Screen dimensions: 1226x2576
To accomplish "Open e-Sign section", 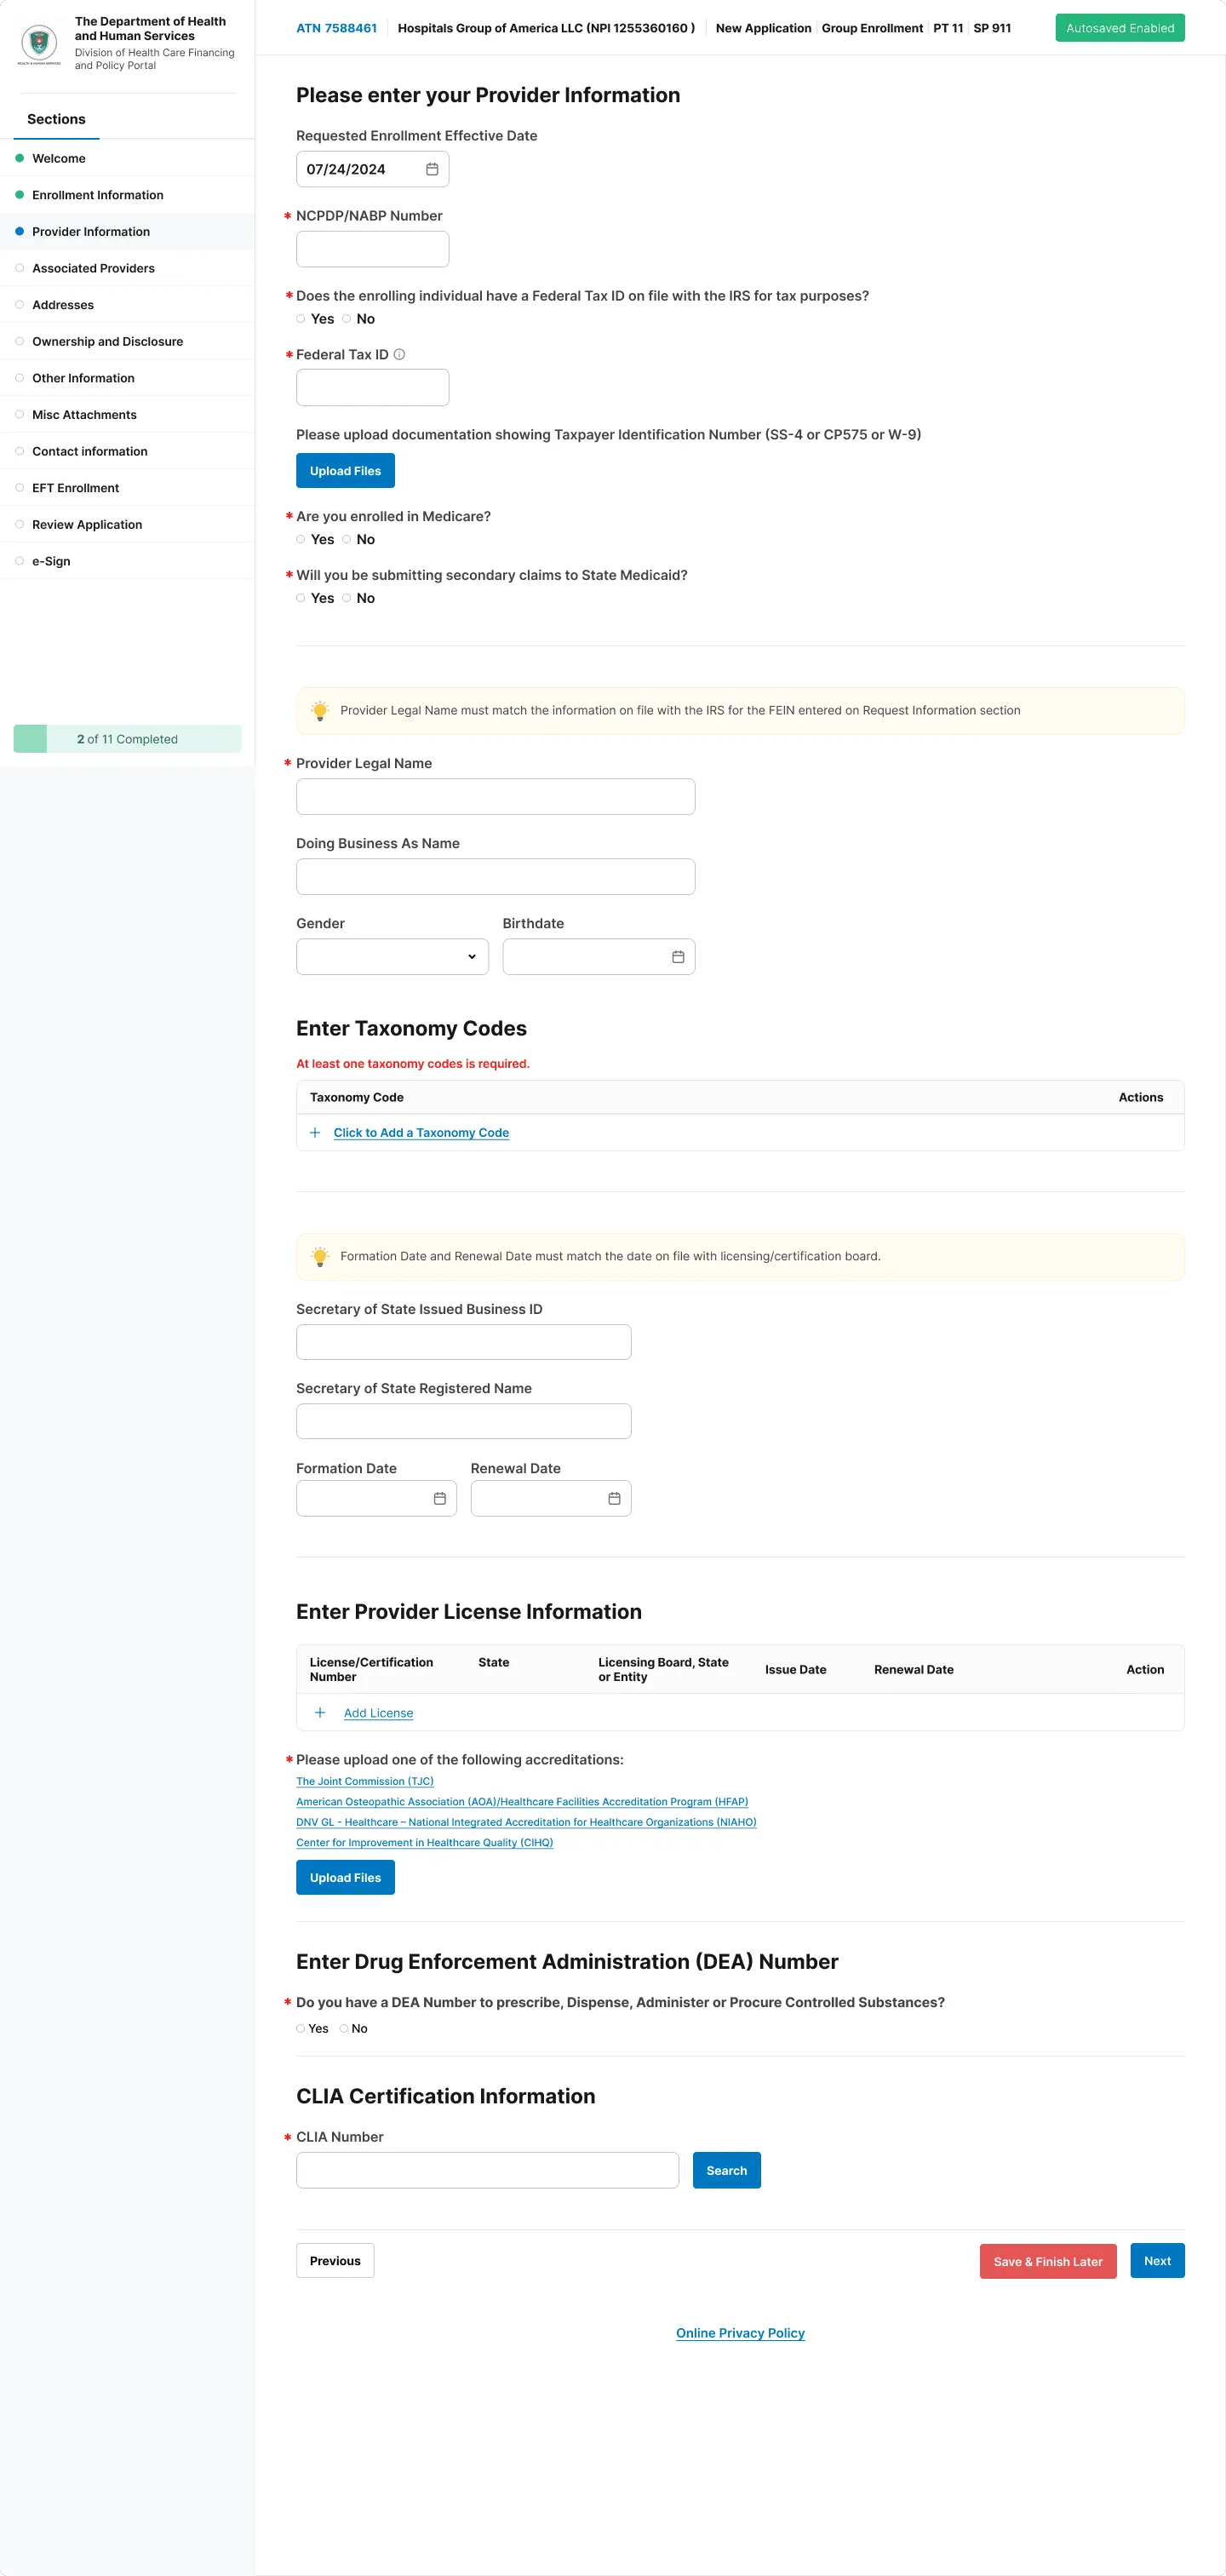I will point(127,561).
